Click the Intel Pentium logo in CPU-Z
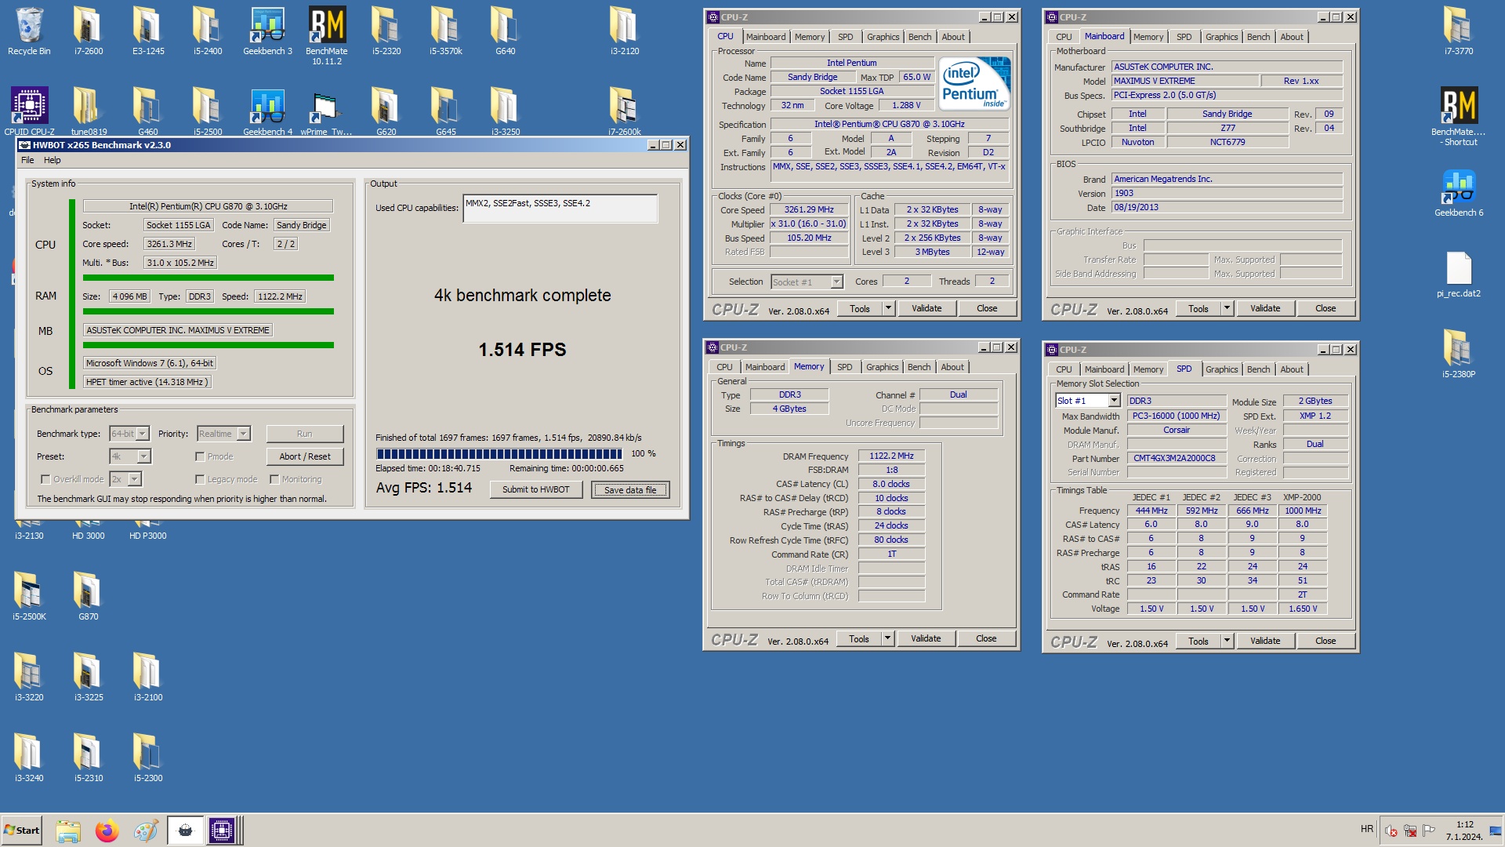1505x847 pixels. tap(974, 83)
